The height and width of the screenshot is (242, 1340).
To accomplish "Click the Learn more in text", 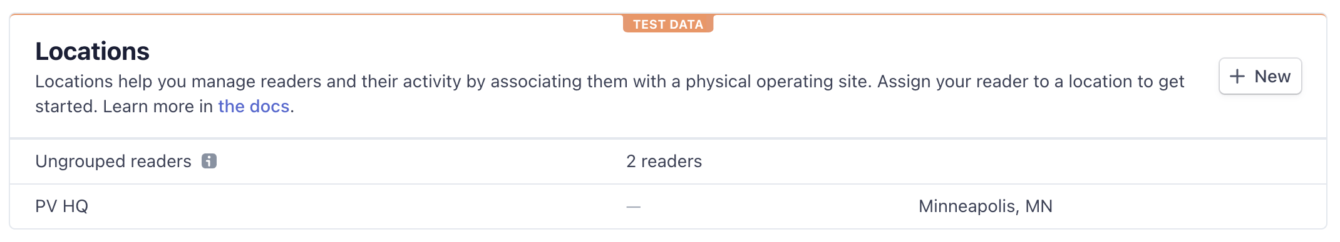I will (x=158, y=107).
